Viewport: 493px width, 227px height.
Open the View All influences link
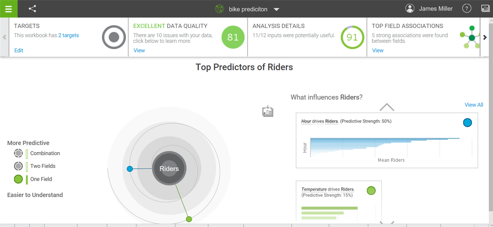[x=474, y=105]
